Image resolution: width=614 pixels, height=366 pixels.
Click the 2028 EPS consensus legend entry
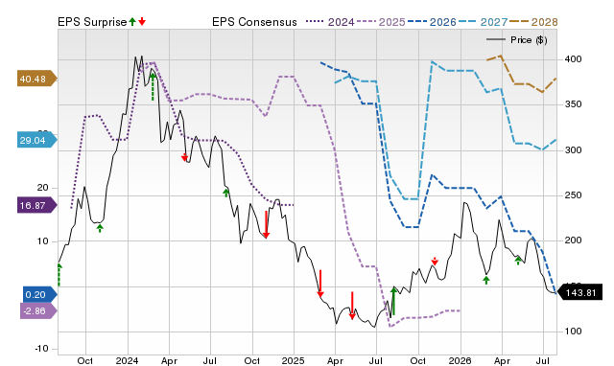(533, 22)
